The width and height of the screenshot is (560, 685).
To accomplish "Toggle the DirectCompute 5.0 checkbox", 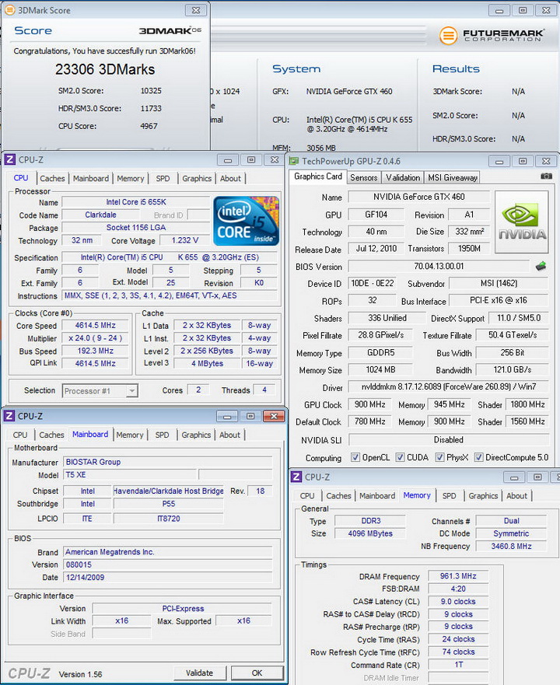I will pos(478,457).
